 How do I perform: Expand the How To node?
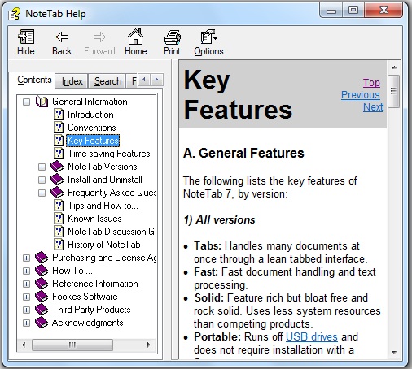point(26,271)
